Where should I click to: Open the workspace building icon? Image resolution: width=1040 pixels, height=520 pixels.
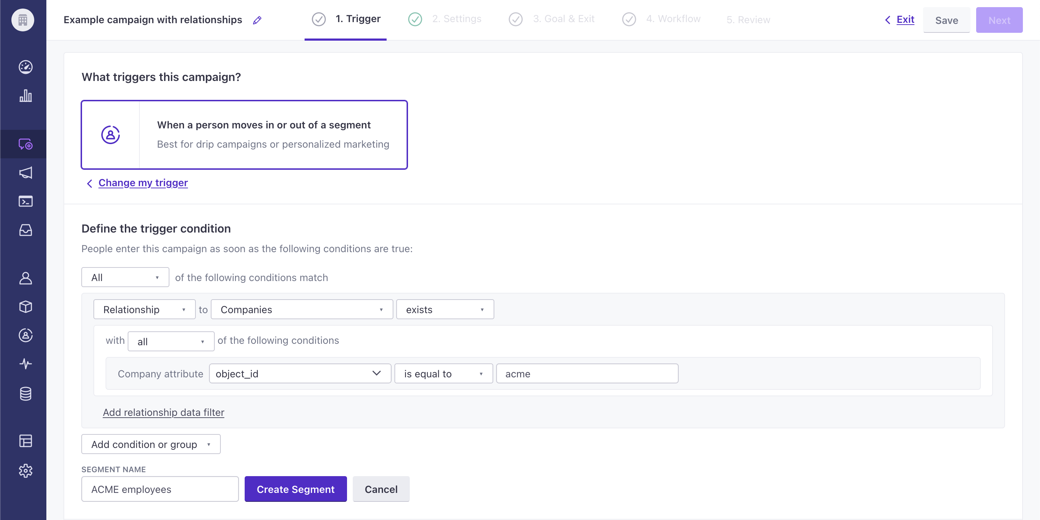22,20
